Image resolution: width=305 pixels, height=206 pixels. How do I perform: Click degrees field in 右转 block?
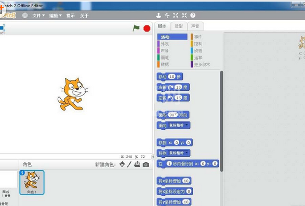coord(179,88)
